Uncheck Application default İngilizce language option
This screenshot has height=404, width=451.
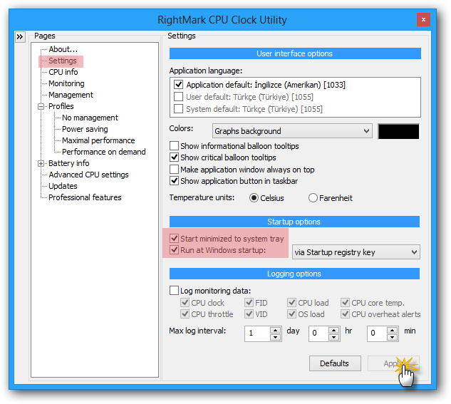[x=178, y=85]
